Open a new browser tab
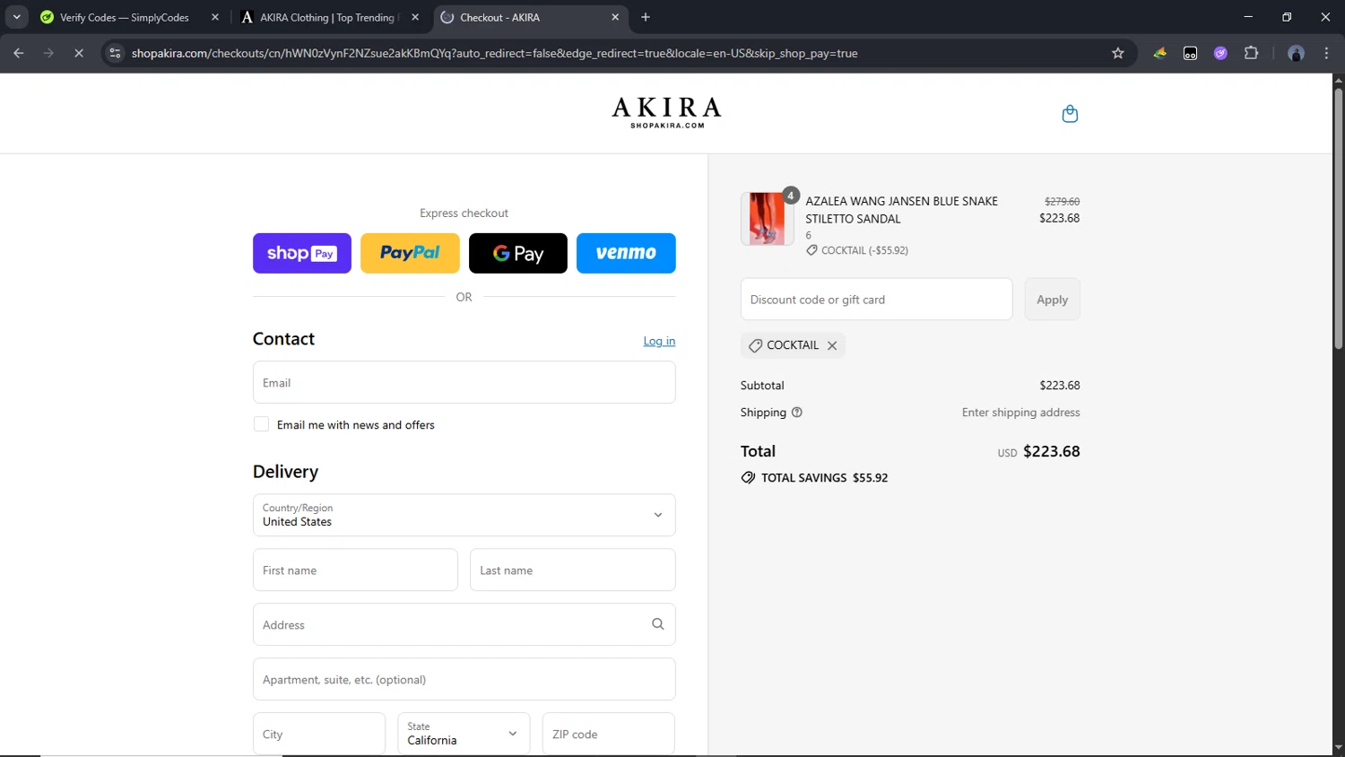Image resolution: width=1345 pixels, height=757 pixels. click(x=646, y=17)
